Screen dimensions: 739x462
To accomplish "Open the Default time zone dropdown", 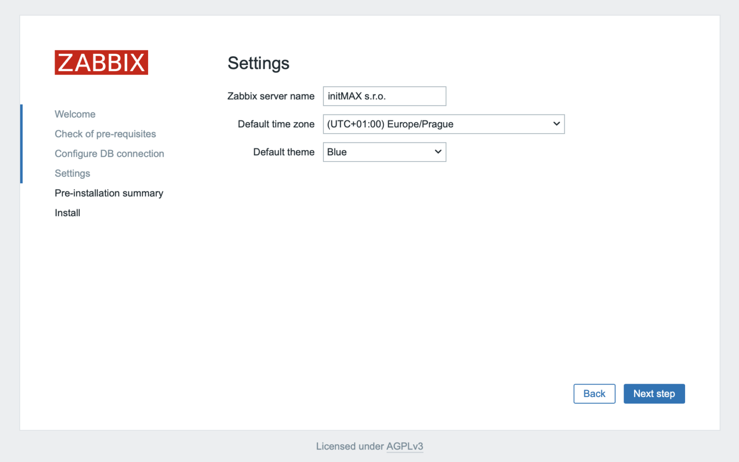I will point(443,124).
